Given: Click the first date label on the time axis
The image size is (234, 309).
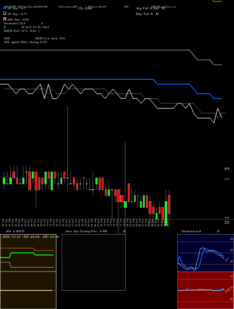Looking at the screenshot, I should pos(3,223).
